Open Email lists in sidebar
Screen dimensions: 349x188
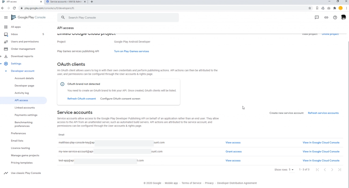17,141
